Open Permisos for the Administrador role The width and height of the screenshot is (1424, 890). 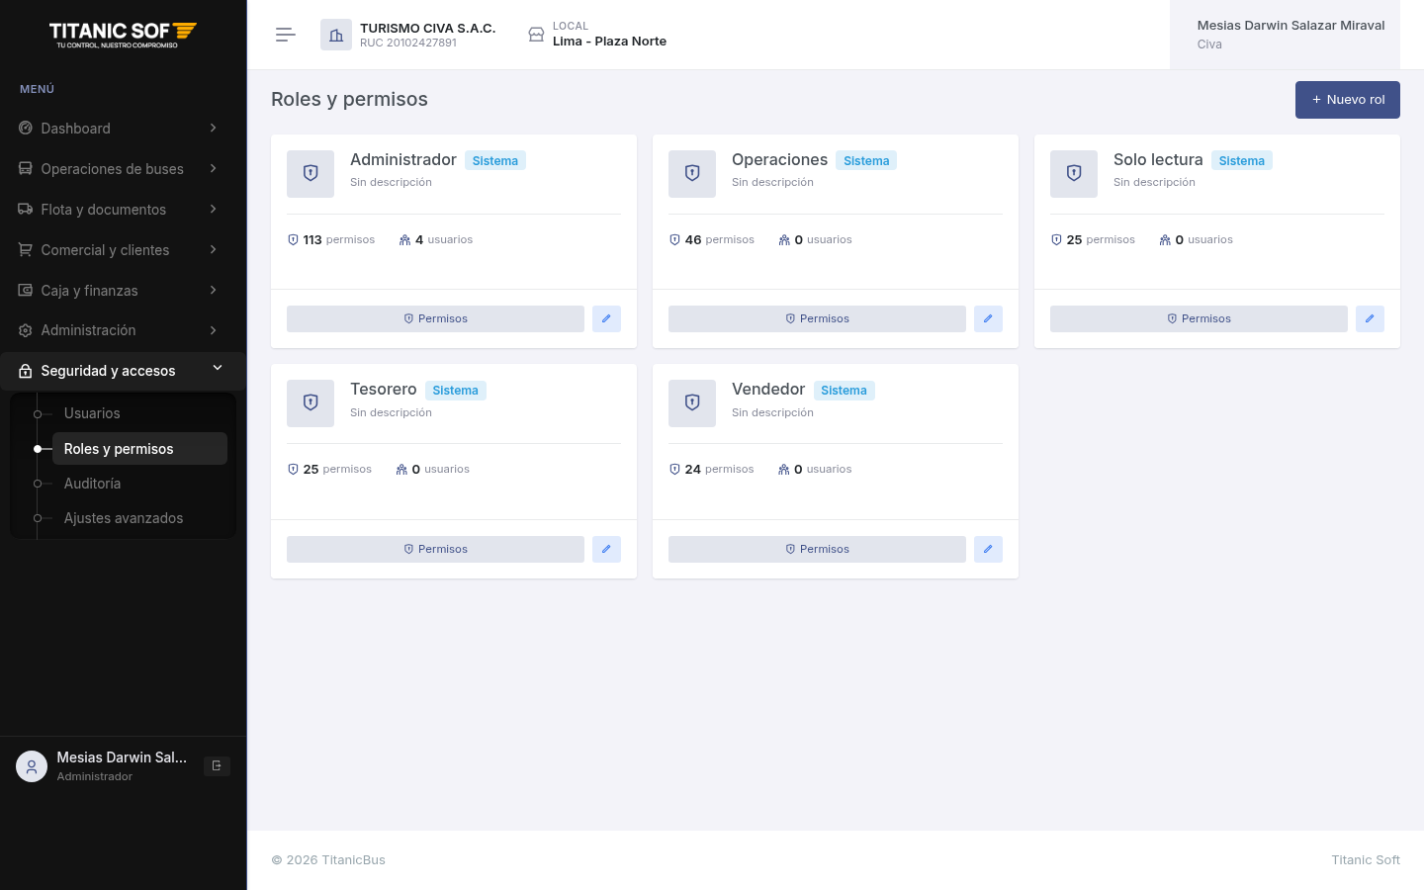click(435, 318)
